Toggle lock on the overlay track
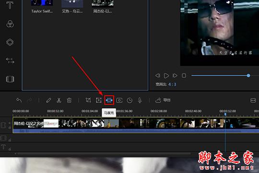259x173 pixels. coord(10,140)
